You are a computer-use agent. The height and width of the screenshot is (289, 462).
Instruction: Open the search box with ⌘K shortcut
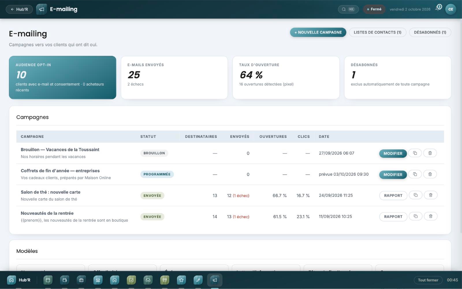coord(348,9)
